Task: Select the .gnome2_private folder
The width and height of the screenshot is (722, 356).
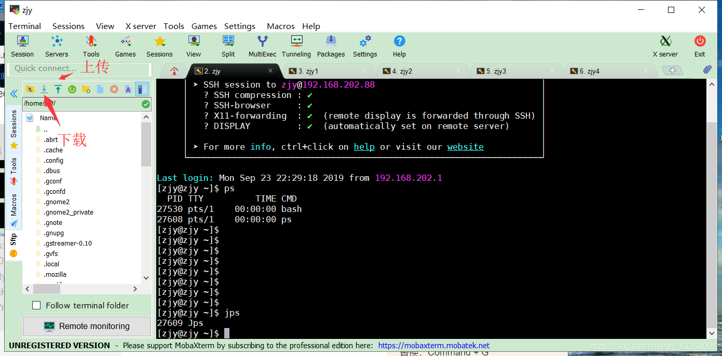Action: (x=68, y=212)
